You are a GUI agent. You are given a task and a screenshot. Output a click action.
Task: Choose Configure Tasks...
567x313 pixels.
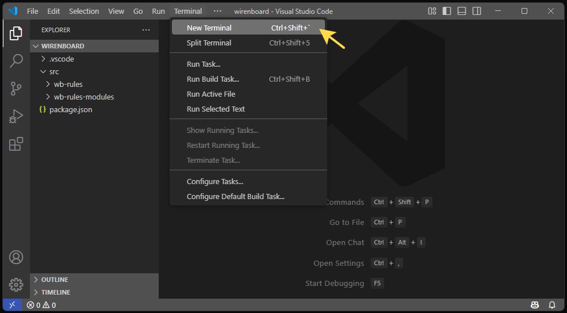248,182
